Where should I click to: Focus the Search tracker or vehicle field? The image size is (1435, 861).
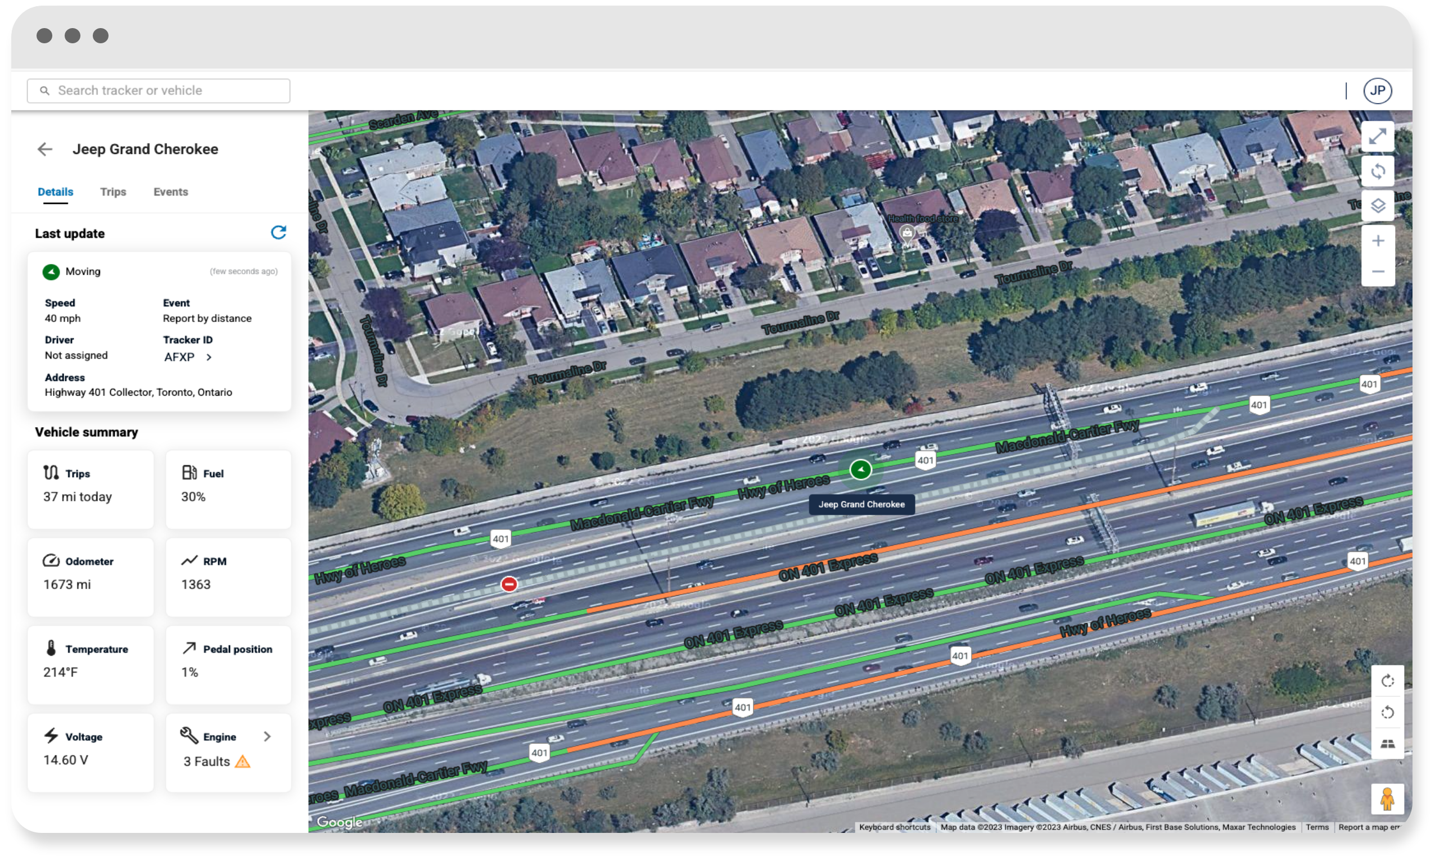[x=159, y=90]
